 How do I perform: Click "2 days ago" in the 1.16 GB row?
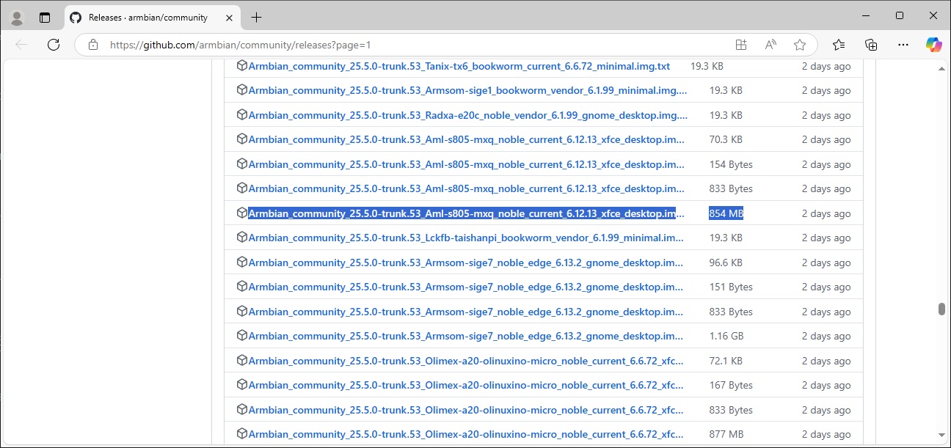pos(826,336)
